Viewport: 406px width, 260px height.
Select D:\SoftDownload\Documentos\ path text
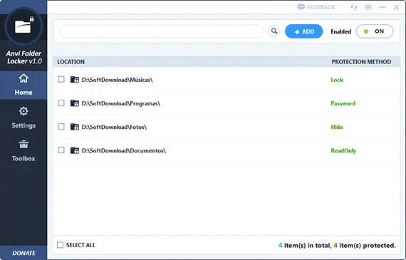point(124,150)
